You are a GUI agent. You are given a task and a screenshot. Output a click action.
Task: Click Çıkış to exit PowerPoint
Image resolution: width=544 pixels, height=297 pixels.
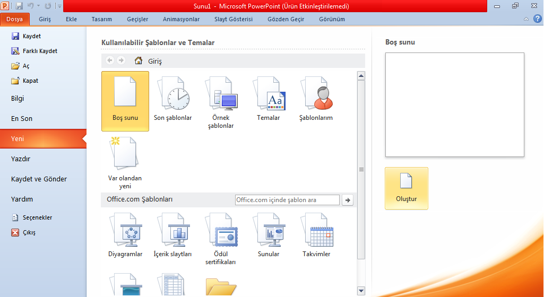click(23, 232)
